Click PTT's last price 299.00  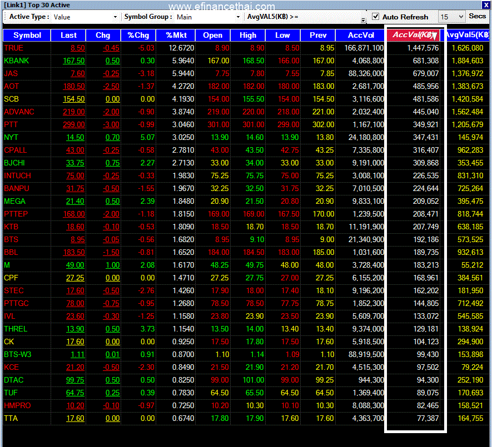pyautogui.click(x=74, y=125)
